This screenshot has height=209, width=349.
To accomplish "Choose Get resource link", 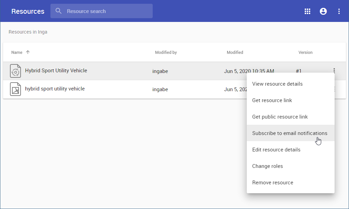I will [x=272, y=100].
